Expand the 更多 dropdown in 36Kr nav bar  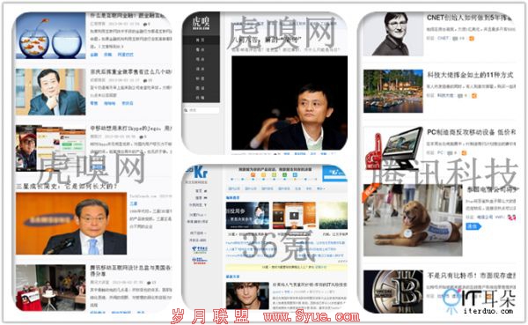(320, 188)
